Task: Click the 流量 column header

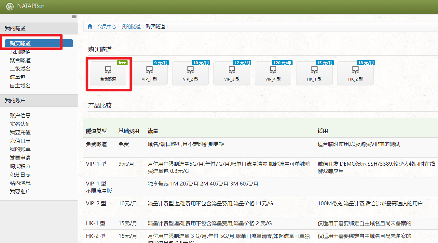Action: 153,131
